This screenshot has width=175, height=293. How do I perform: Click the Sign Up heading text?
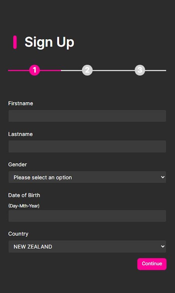click(49, 42)
